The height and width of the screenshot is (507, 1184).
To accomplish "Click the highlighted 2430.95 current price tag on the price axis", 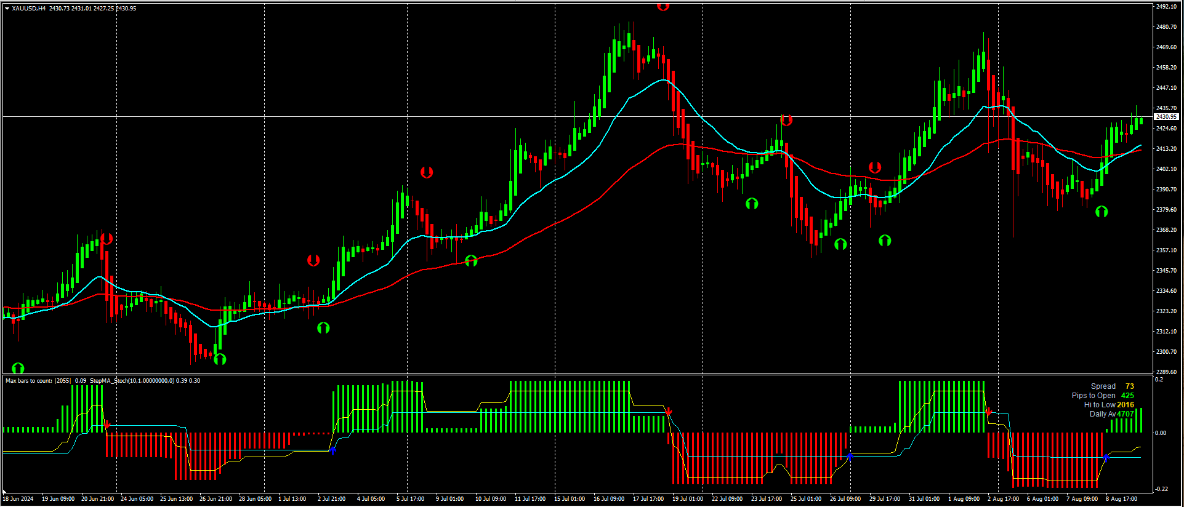I will click(1166, 116).
